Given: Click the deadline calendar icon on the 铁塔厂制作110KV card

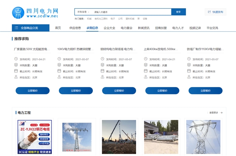Looking at the screenshot, I should [189, 71].
